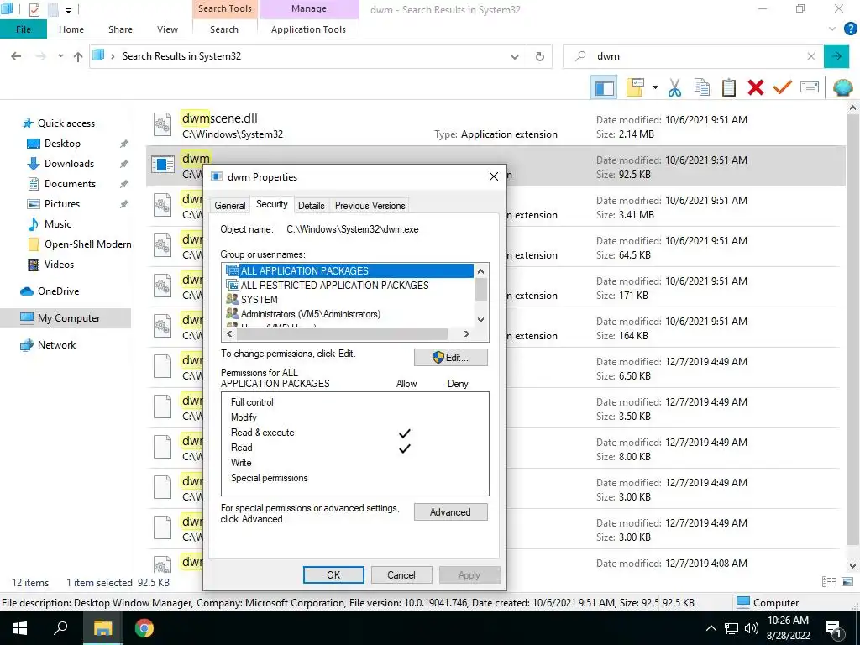Open Network in navigation pane
This screenshot has height=645, width=860.
[48, 345]
